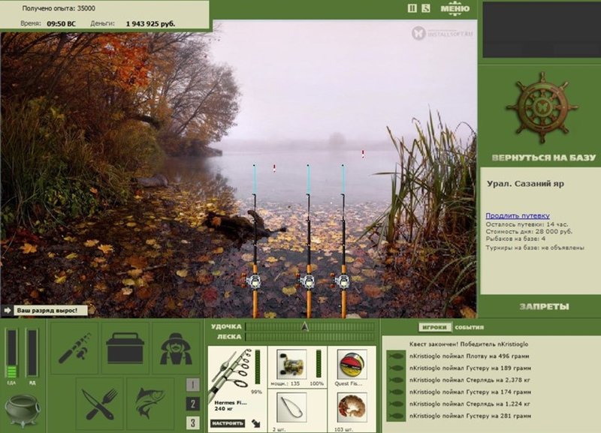Click the ship wheel emblem

point(542,107)
